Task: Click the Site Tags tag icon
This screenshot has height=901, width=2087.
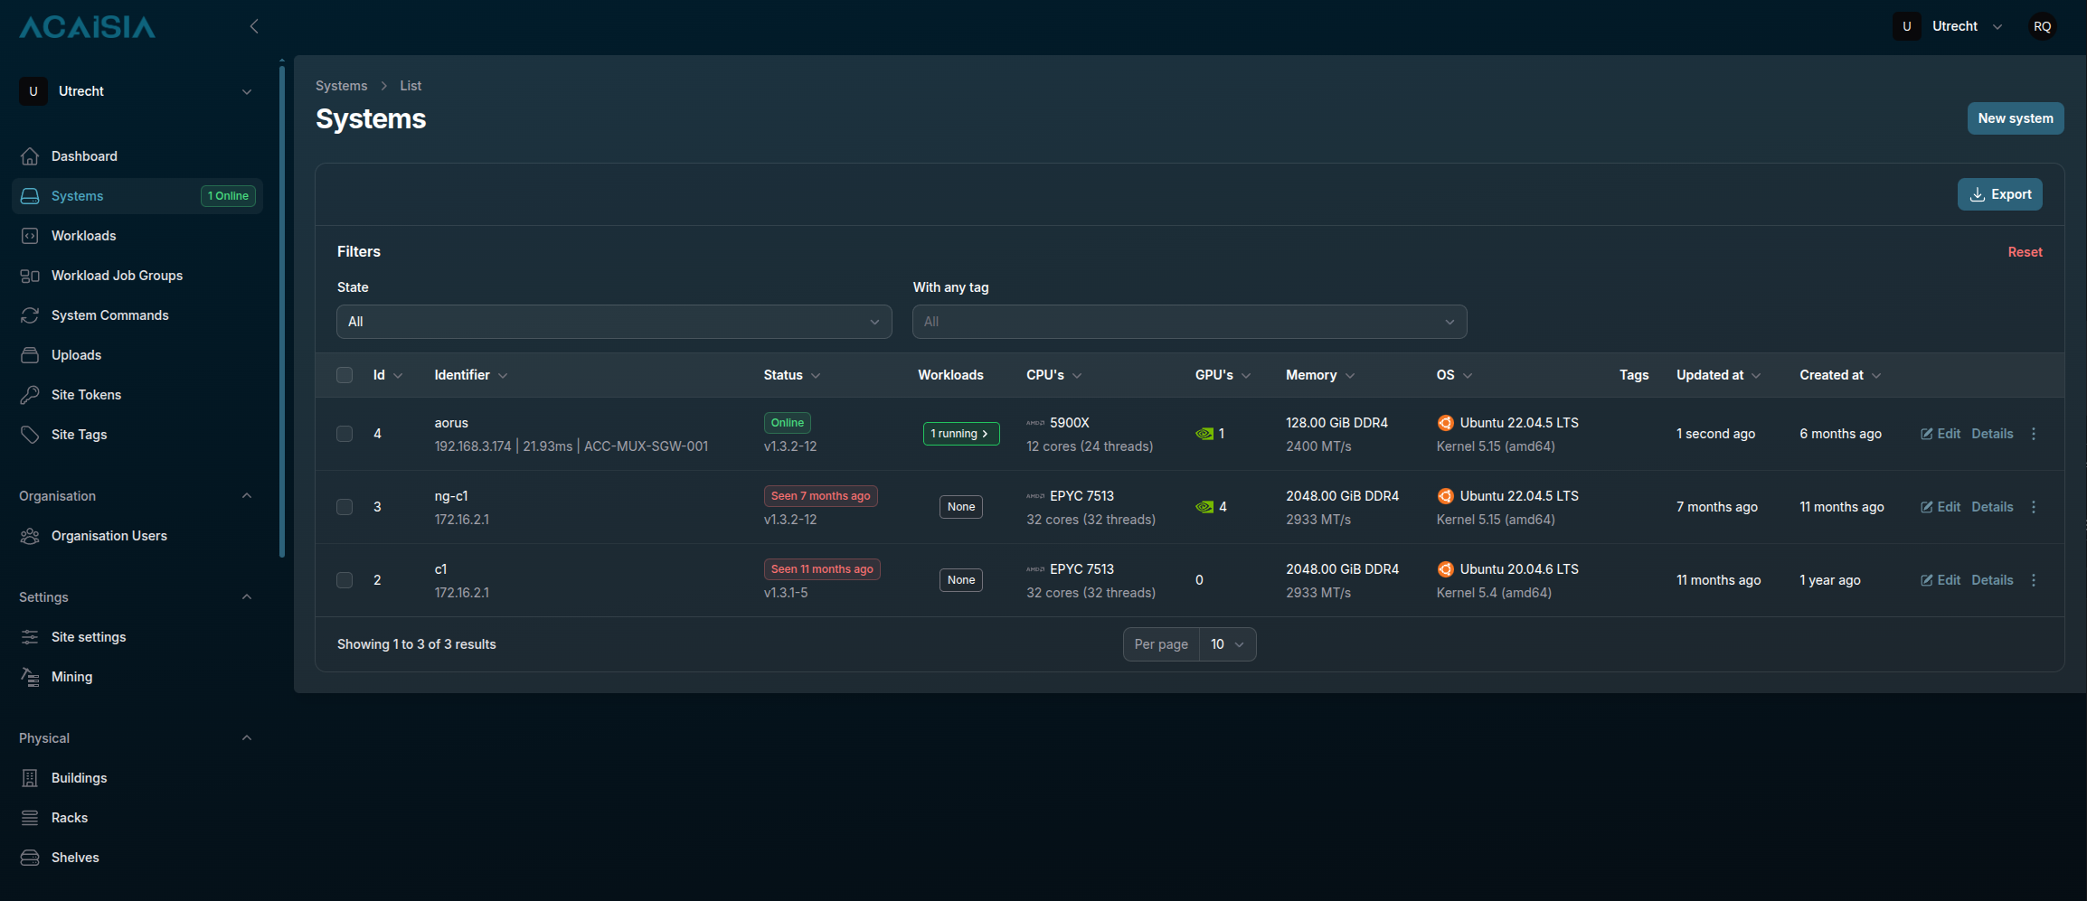Action: pos(30,435)
